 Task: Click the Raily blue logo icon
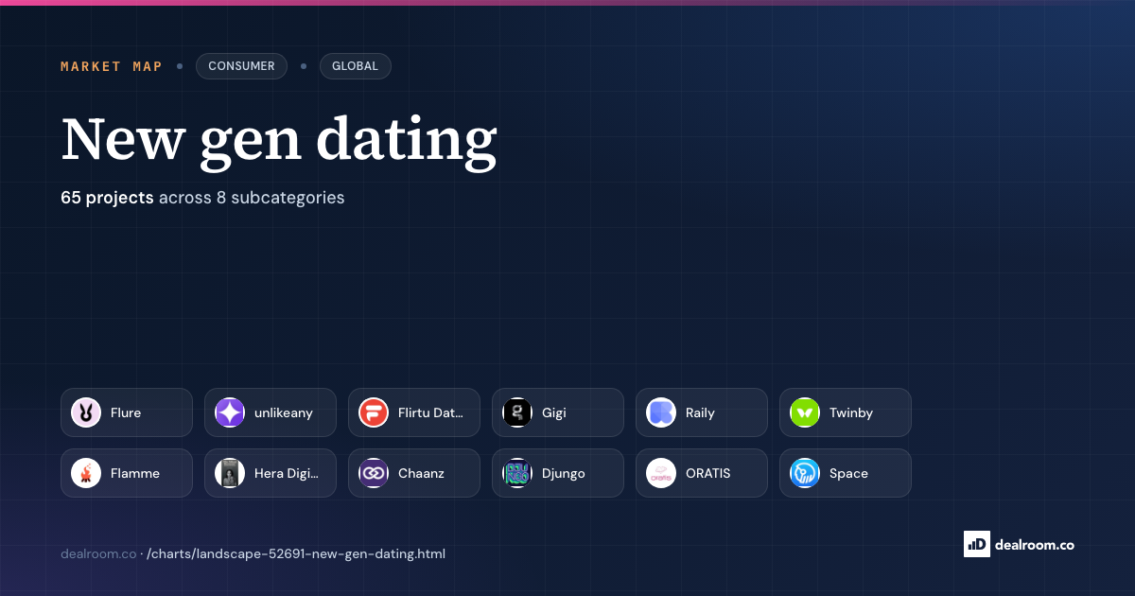(661, 412)
